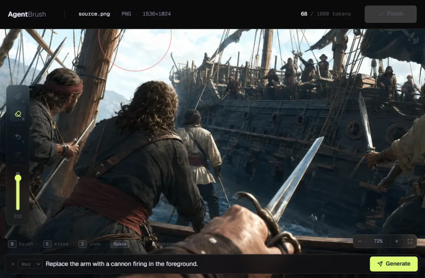Click the redo arrow icon
The image size is (425, 278).
pyautogui.click(x=18, y=154)
